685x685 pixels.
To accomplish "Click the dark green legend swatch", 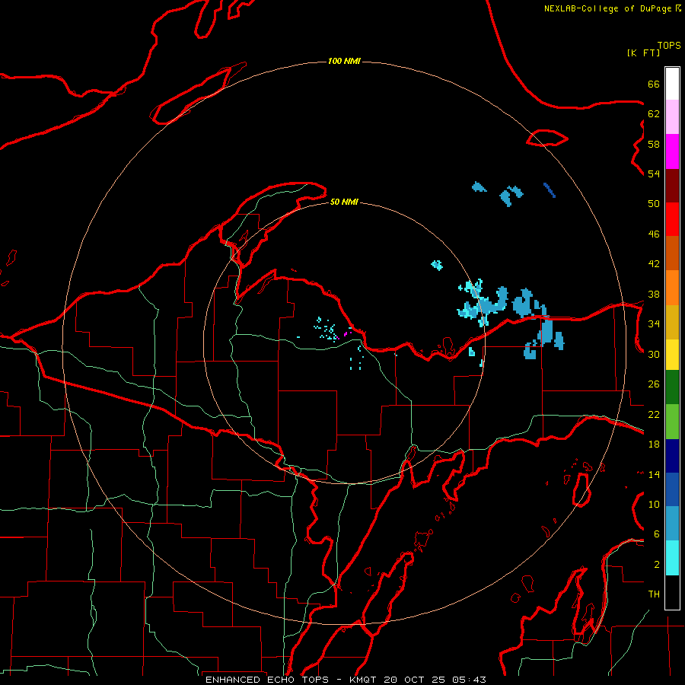I will point(672,387).
